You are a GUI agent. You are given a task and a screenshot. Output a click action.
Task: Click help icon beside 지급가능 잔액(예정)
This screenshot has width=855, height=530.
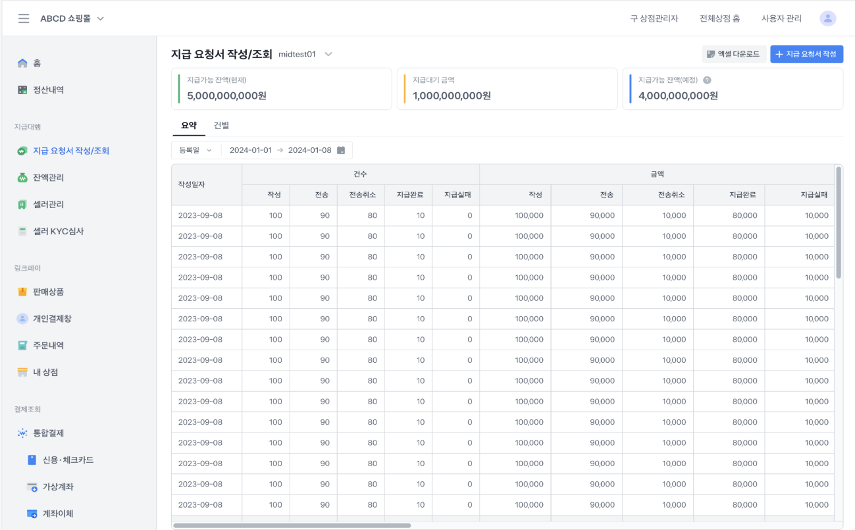(707, 80)
